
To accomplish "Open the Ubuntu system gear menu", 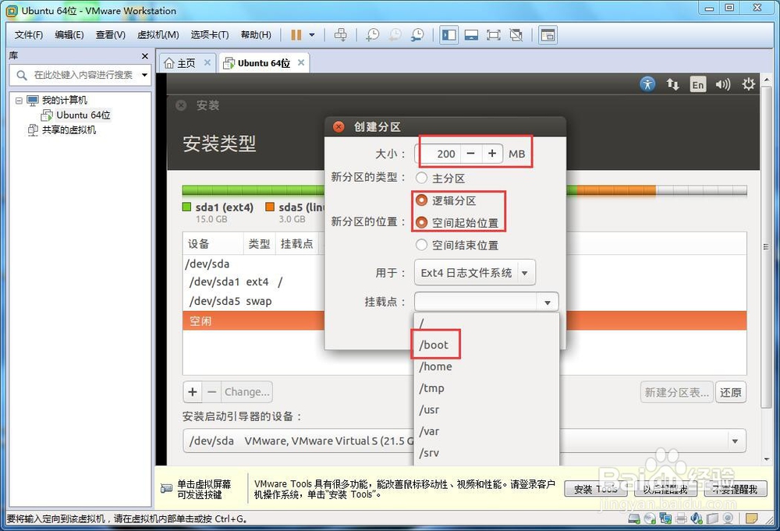I will [748, 84].
